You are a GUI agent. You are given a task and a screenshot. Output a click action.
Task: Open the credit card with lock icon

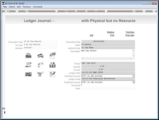click(40, 55)
